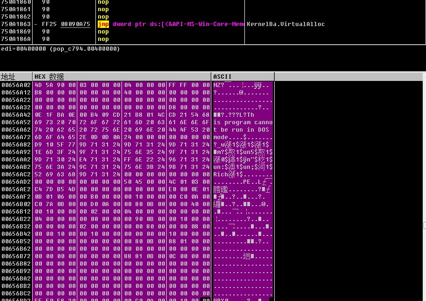Screen dimensions: 426x301
Task: Click the KernelBa.VirtualAlloc comment
Action: pyautogui.click(x=285, y=24)
